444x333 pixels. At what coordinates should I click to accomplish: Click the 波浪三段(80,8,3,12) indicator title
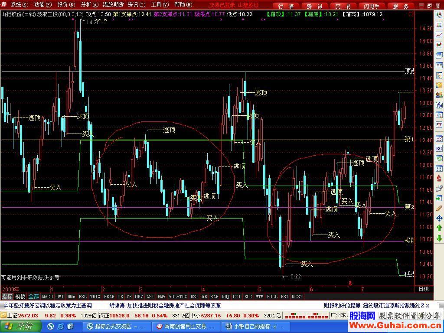pos(60,14)
